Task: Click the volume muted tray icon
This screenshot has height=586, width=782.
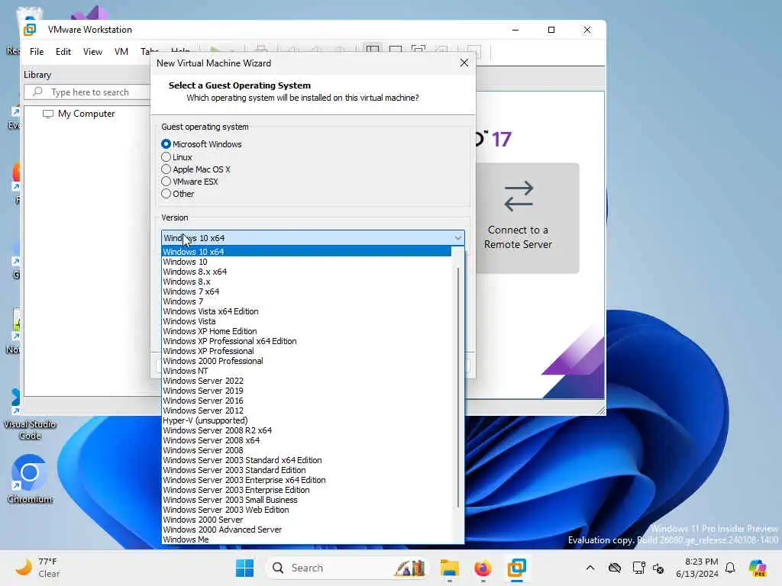Action: pyautogui.click(x=658, y=568)
